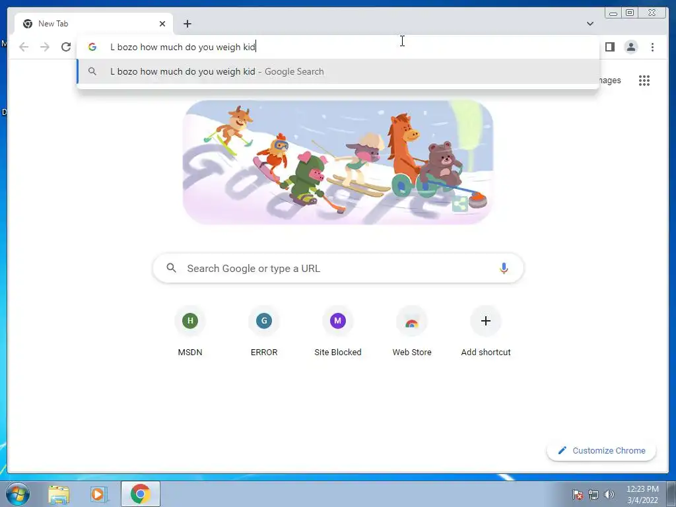Open the ERROR shortcut
This screenshot has height=507, width=676.
click(x=264, y=331)
